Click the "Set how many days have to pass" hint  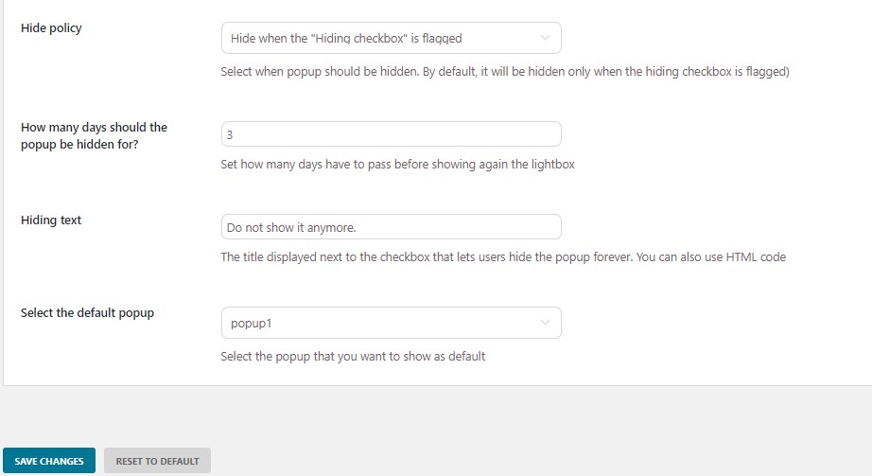[397, 165]
